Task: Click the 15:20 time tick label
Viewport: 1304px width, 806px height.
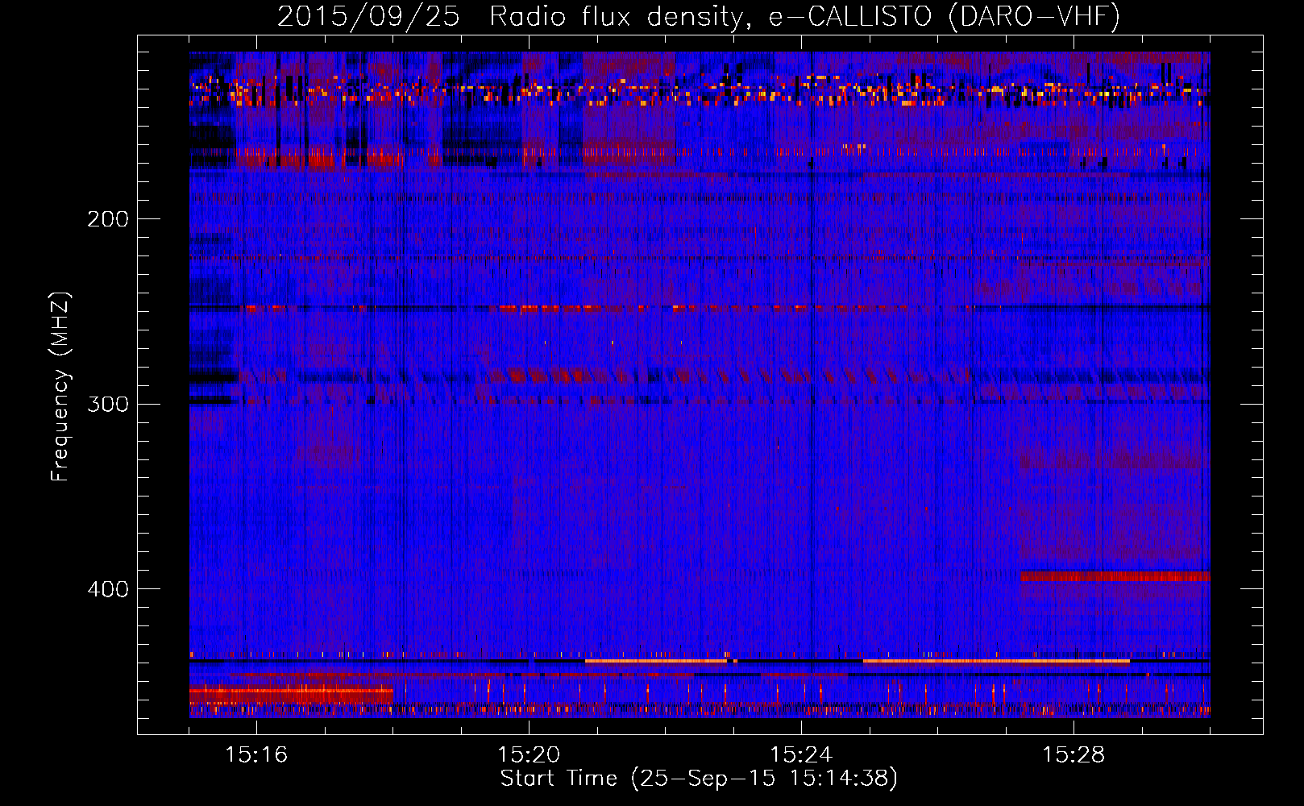Action: pyautogui.click(x=529, y=754)
